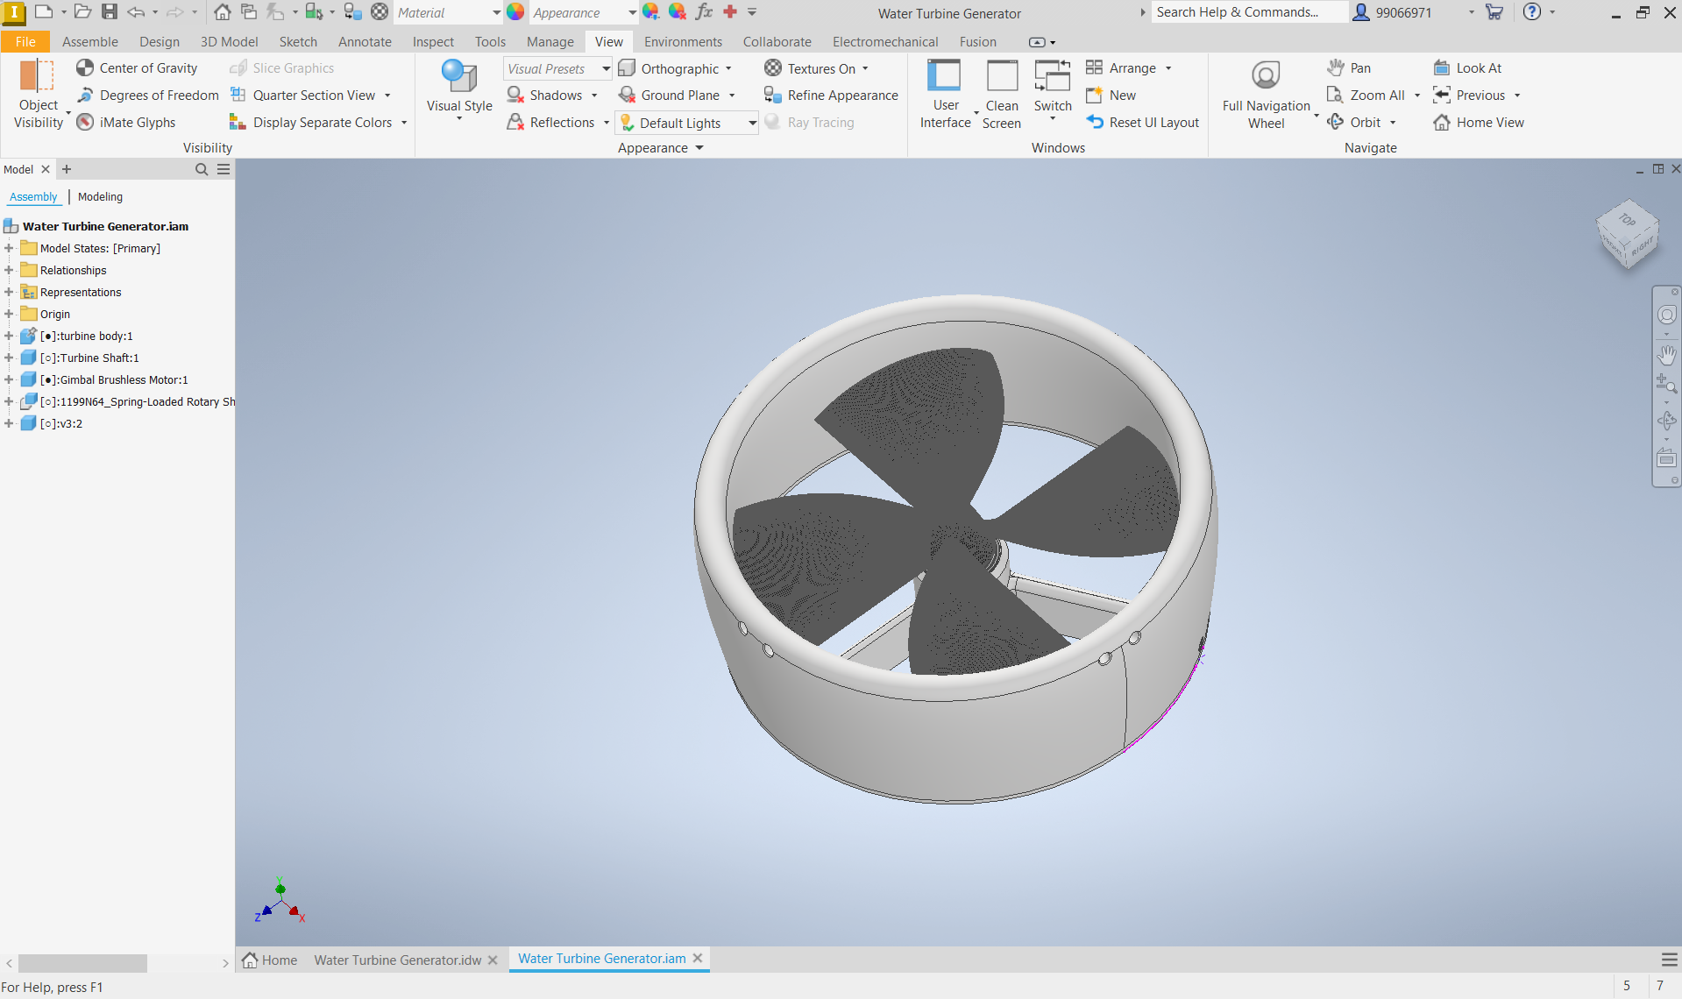Click Display Separate Colors

pos(312,123)
